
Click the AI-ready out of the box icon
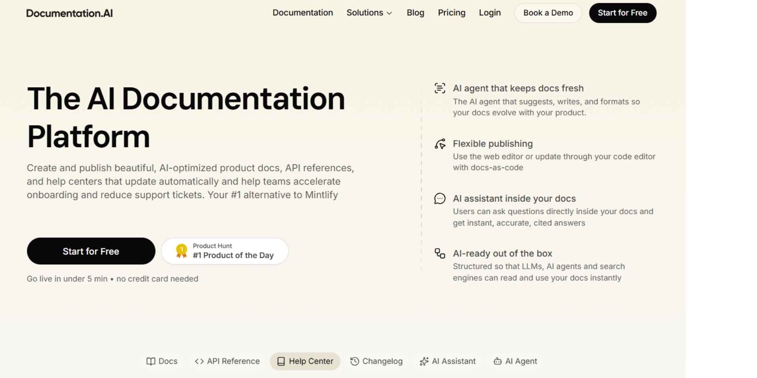point(439,254)
